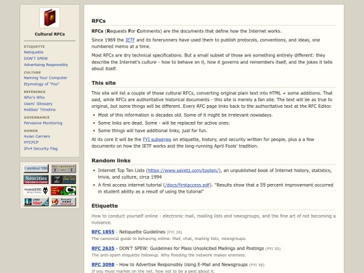This screenshot has width=364, height=273.
Task: Click the 'Cultural RFCs' site title
Action: point(50,34)
